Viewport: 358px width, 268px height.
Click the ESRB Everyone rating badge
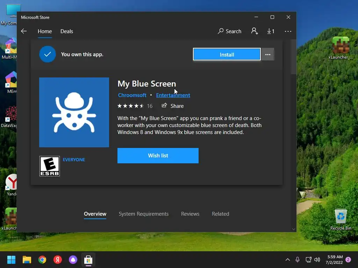pos(50,166)
